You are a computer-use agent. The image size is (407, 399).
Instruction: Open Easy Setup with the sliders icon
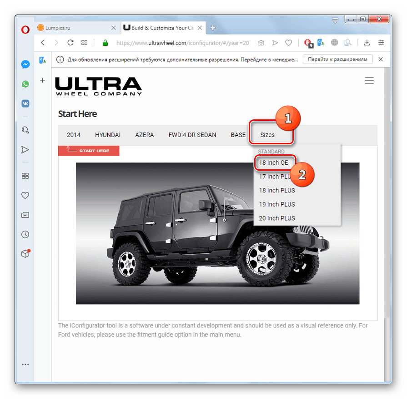click(x=381, y=43)
